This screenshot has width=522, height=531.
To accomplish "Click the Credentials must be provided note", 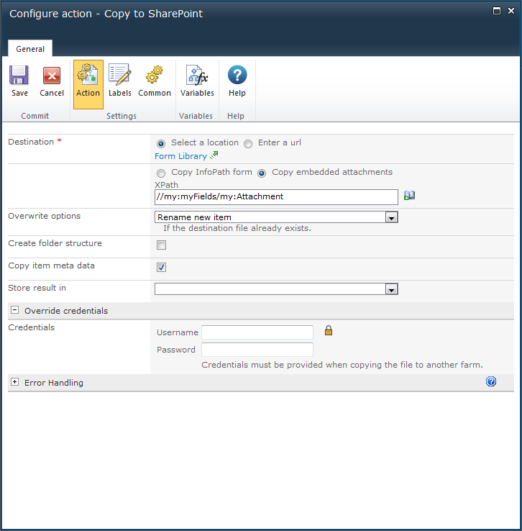I will 342,365.
